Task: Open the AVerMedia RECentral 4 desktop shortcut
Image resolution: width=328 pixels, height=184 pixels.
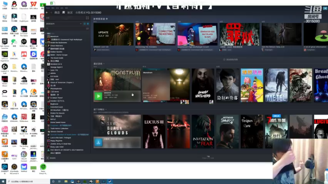Action: (14, 169)
